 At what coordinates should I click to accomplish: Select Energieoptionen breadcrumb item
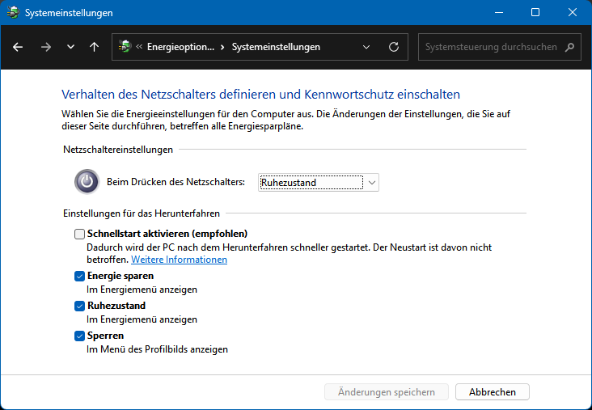coord(180,47)
